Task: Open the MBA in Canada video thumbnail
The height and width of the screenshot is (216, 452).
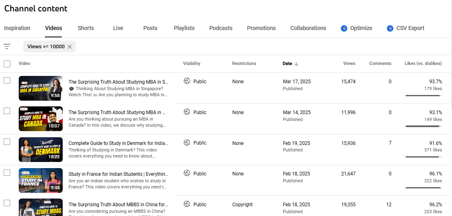Action: pyautogui.click(x=41, y=119)
